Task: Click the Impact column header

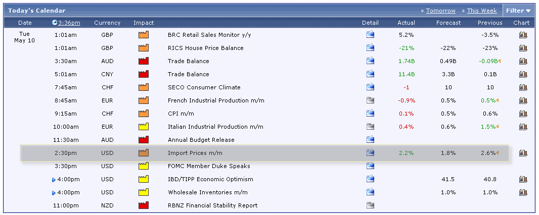Action: click(x=144, y=23)
